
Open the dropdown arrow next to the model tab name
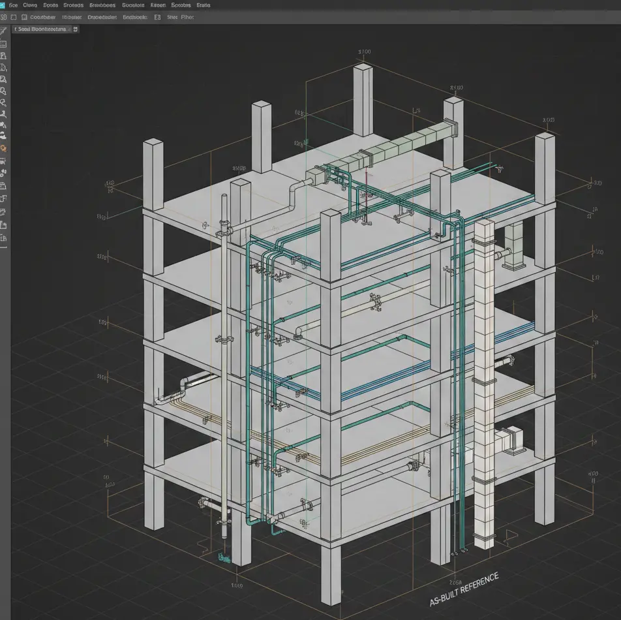[x=70, y=29]
